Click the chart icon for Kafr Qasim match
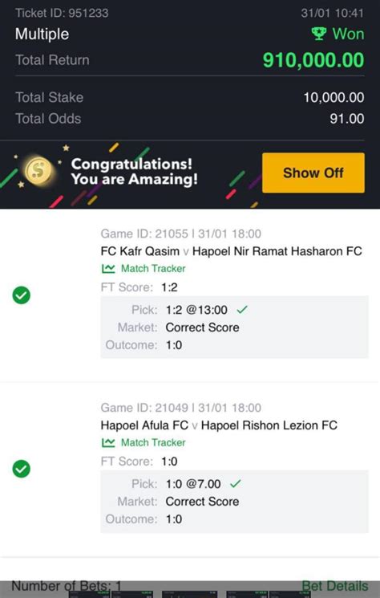 [108, 269]
